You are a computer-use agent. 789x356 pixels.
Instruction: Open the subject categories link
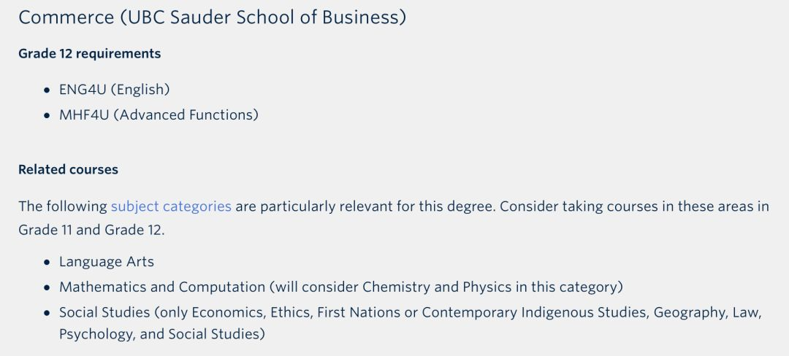(171, 206)
